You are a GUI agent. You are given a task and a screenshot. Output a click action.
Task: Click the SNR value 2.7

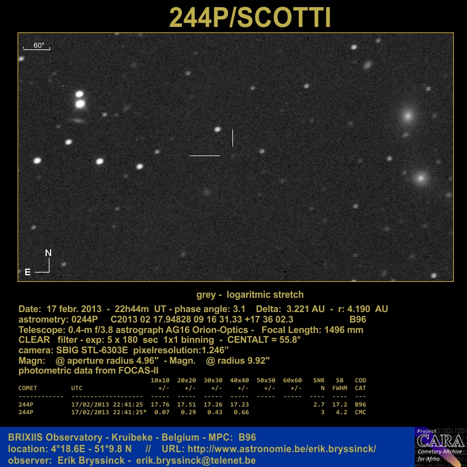(319, 404)
